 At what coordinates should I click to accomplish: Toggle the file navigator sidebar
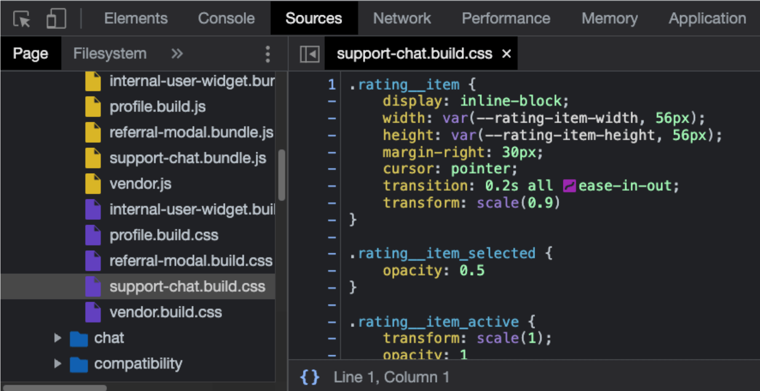(x=309, y=54)
